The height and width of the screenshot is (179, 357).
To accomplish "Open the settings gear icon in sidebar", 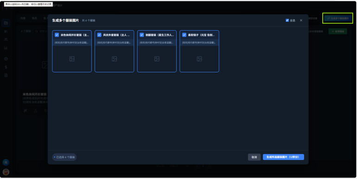I will pyautogui.click(x=6, y=59).
